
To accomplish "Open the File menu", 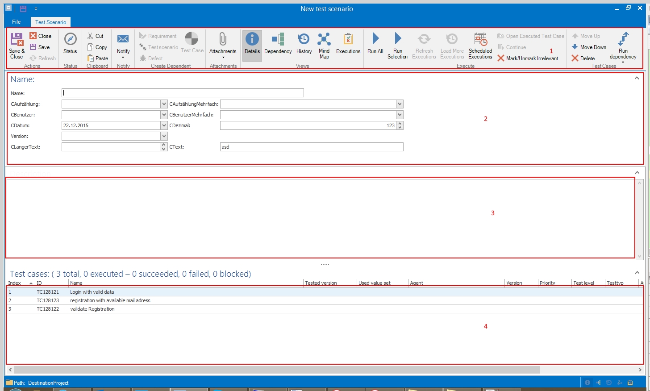I will (x=17, y=22).
